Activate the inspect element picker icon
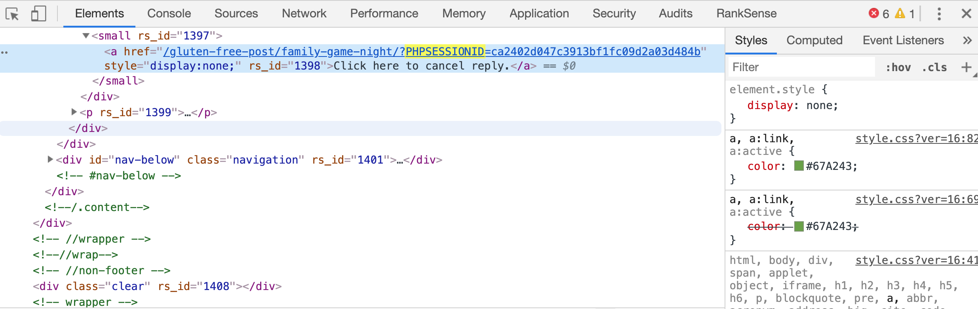This screenshot has height=309, width=978. (x=12, y=14)
